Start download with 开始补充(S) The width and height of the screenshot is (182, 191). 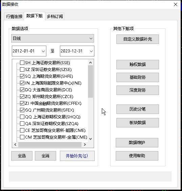[77, 156]
